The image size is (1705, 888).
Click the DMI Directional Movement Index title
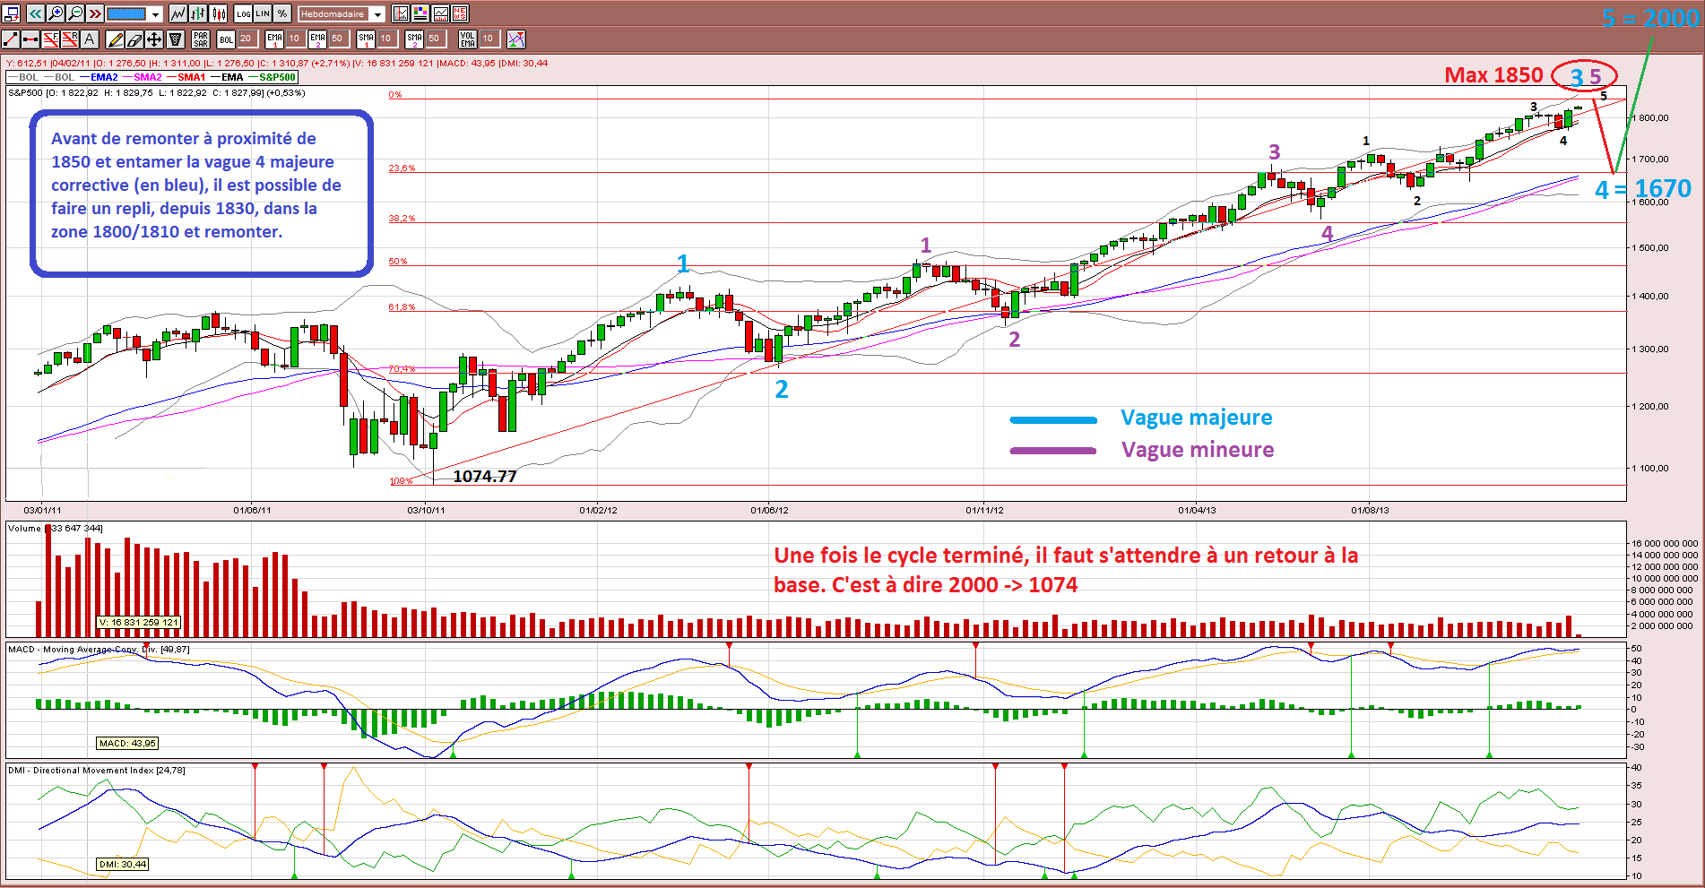coord(97,771)
